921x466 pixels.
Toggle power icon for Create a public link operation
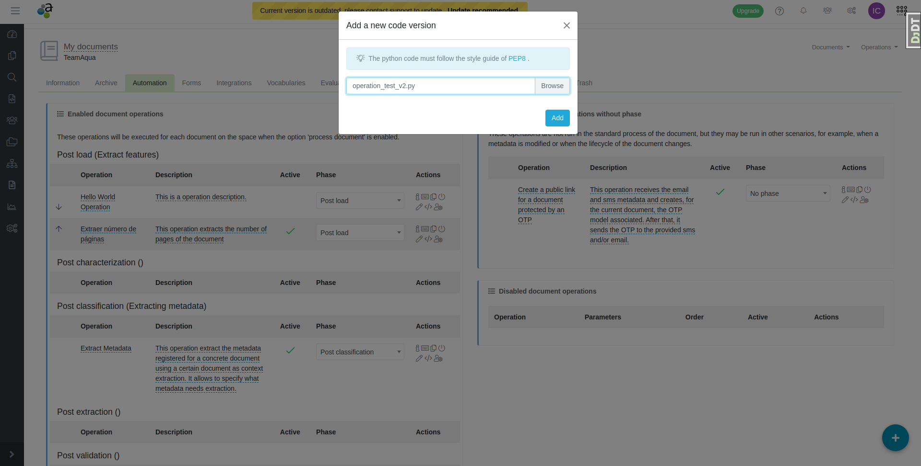pos(868,190)
